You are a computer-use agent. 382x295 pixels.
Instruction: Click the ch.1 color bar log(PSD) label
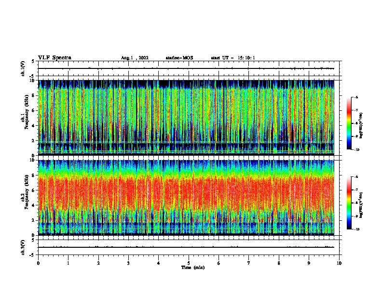click(x=361, y=126)
